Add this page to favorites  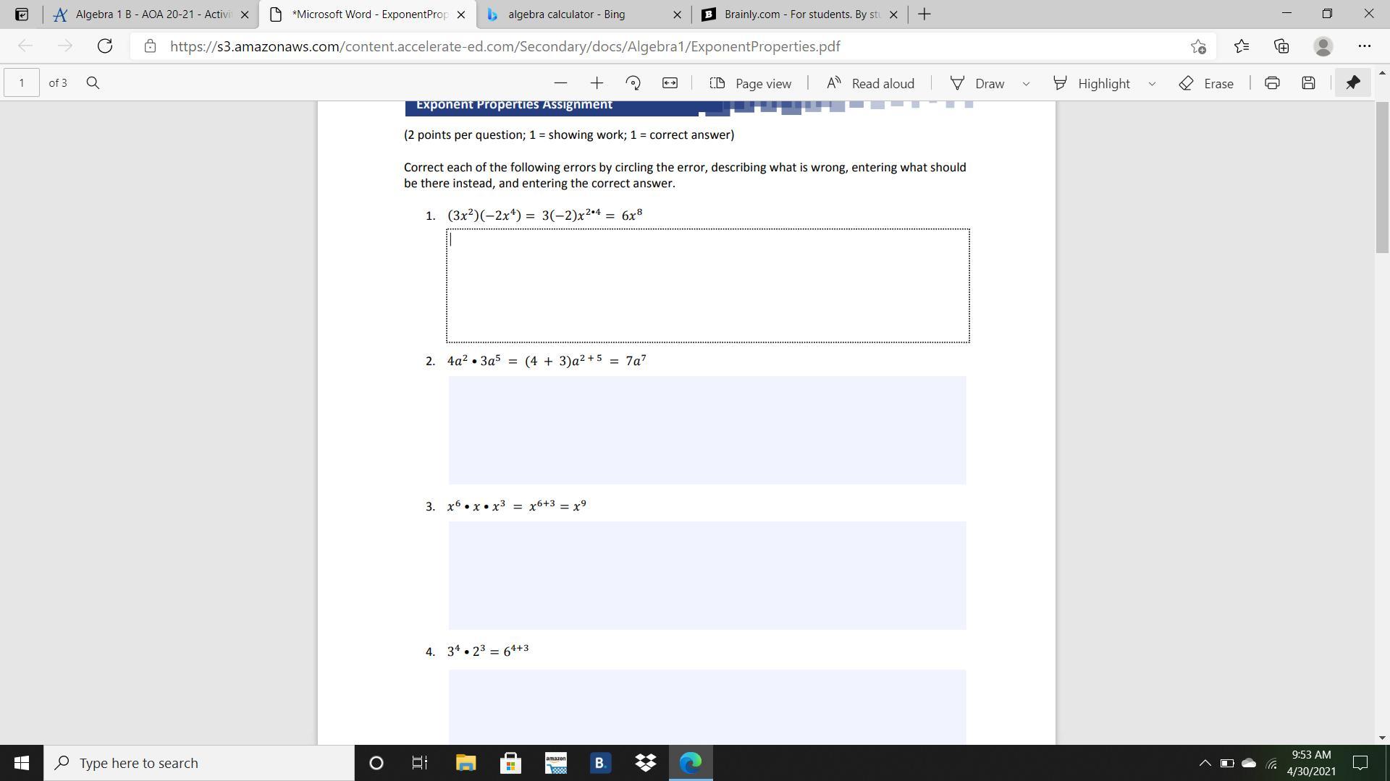click(x=1198, y=46)
